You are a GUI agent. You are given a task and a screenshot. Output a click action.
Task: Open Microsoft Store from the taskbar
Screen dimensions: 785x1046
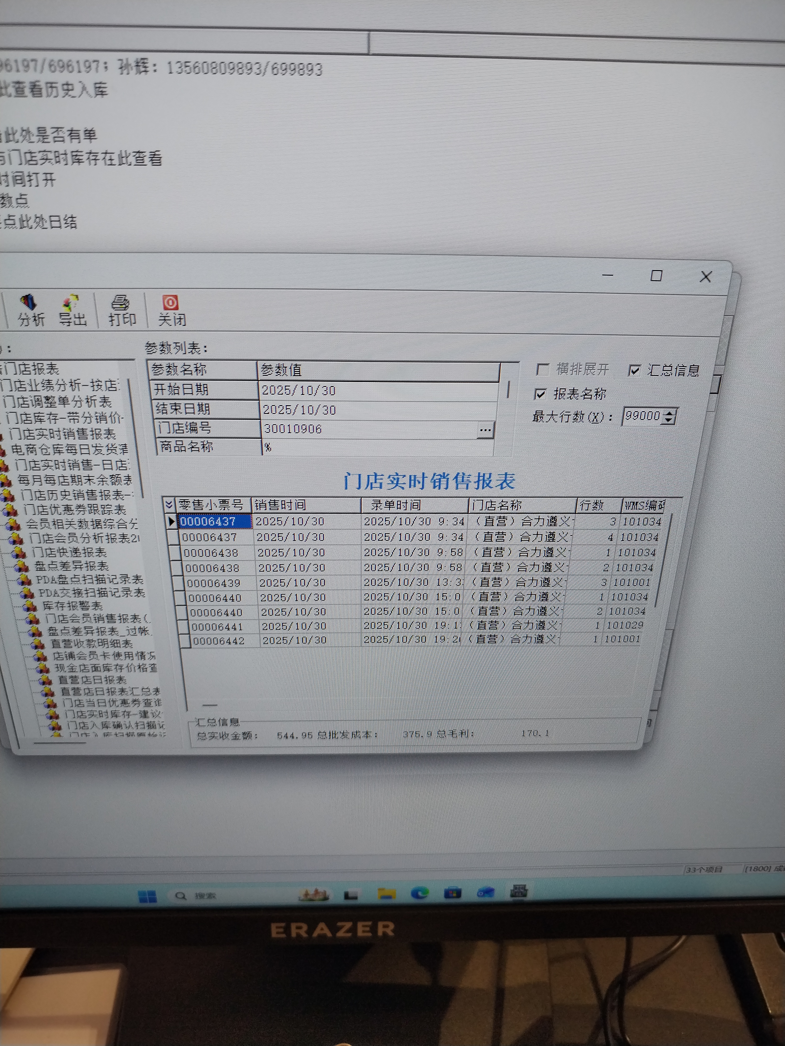(x=452, y=893)
